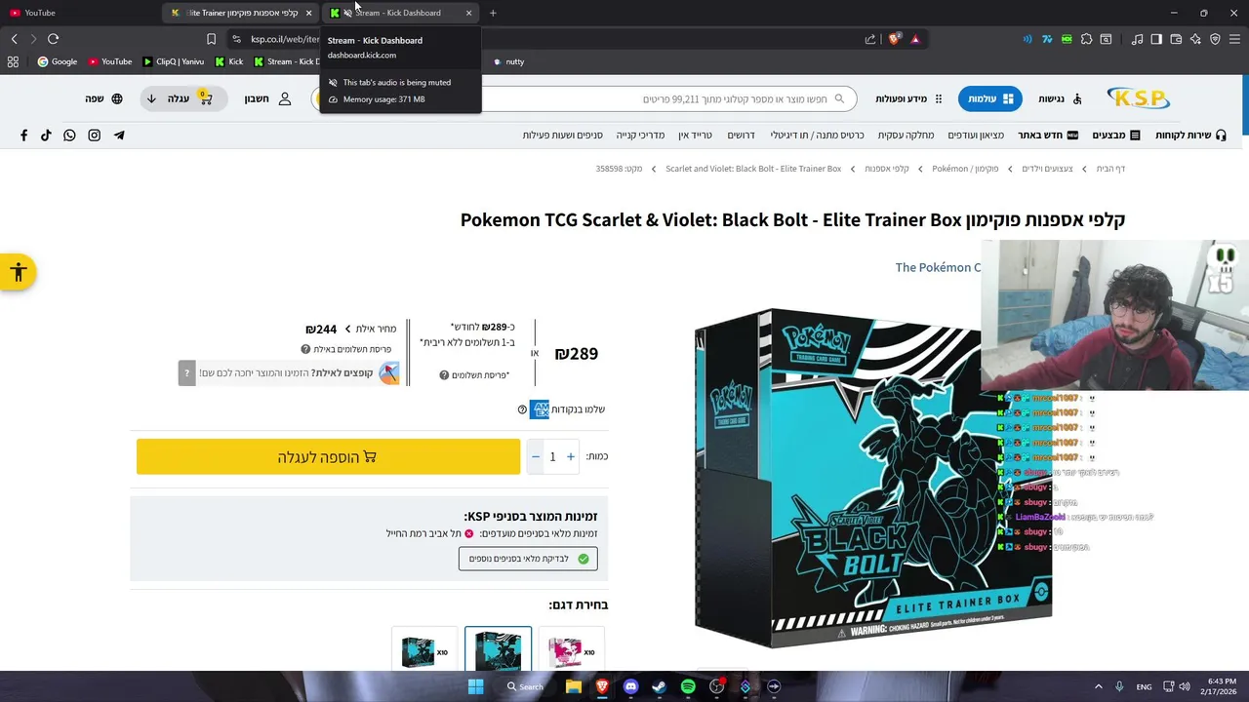
Task: Open the מדריכי קנייה menu item
Action: (x=640, y=136)
